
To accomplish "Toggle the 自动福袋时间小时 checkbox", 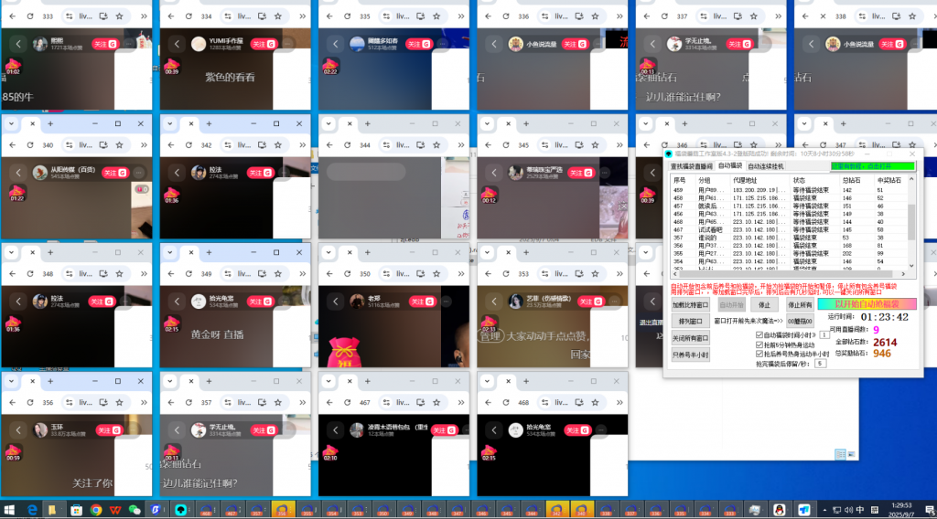I will point(759,335).
